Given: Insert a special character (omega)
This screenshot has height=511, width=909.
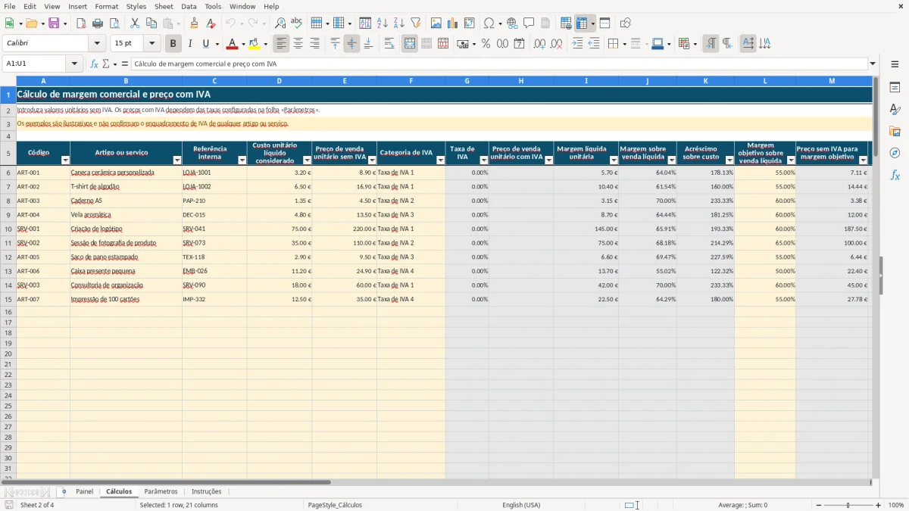Looking at the screenshot, I should tap(489, 23).
